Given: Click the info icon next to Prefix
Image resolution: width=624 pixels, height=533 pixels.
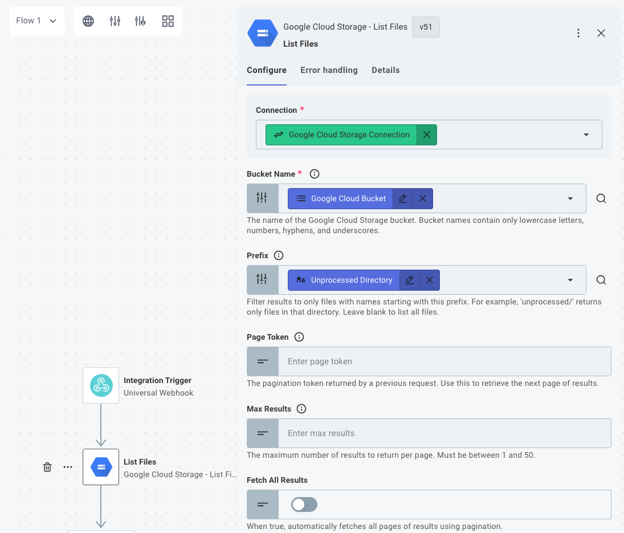Looking at the screenshot, I should click(x=279, y=255).
